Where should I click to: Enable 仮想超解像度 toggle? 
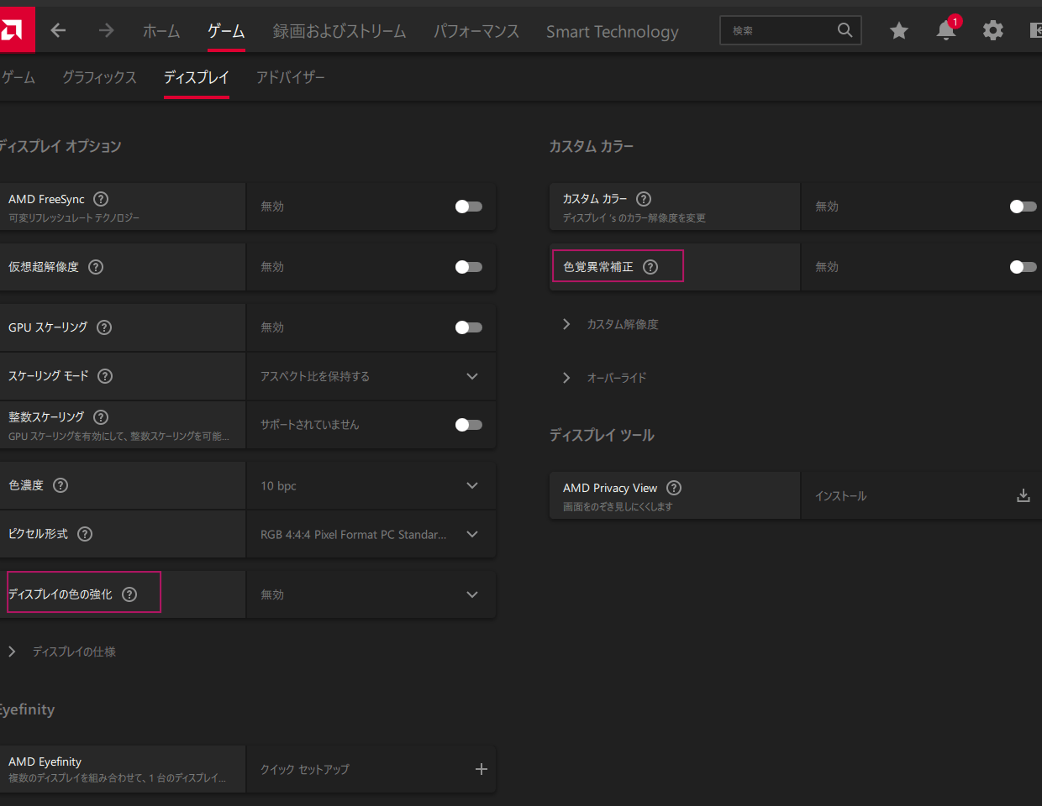[x=469, y=267]
